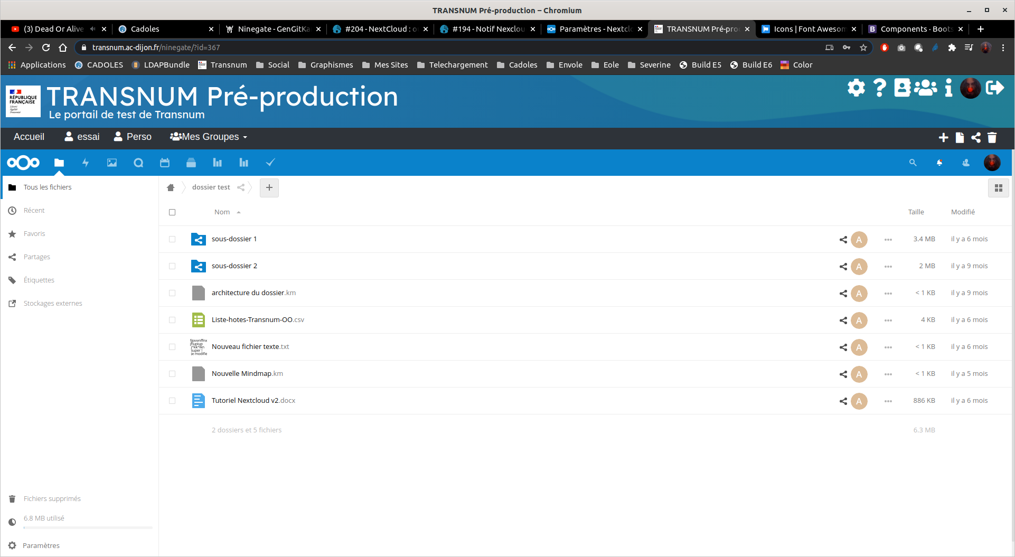Open the Nextcloud Calendar app icon

165,163
